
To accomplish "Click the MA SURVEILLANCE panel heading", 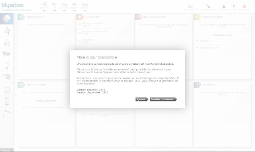I will [155, 17].
